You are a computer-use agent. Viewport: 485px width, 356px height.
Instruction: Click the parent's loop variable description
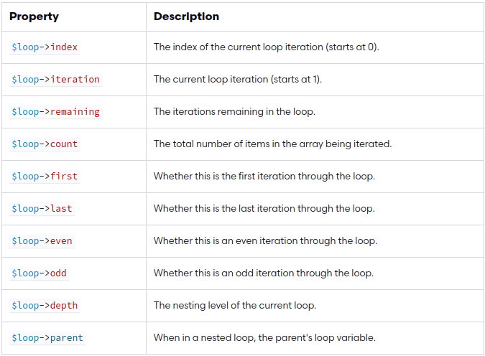pyautogui.click(x=264, y=338)
